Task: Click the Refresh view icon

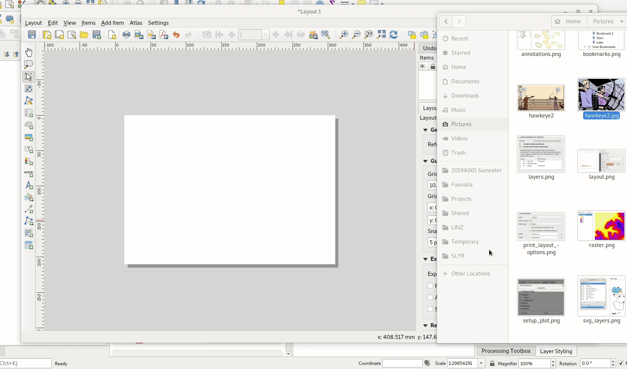Action: point(393,35)
